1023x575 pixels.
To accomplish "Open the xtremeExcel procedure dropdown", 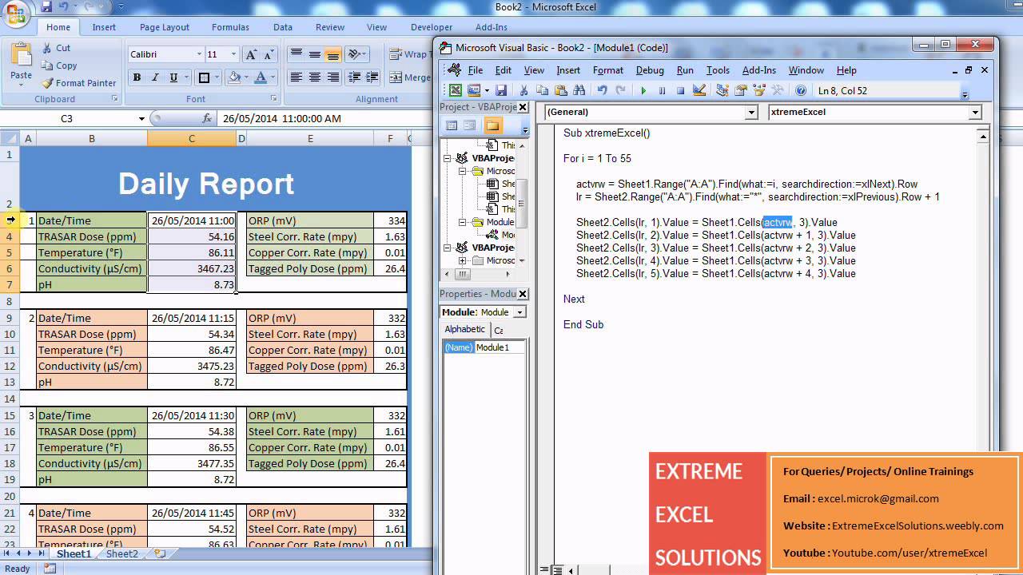I will [975, 113].
